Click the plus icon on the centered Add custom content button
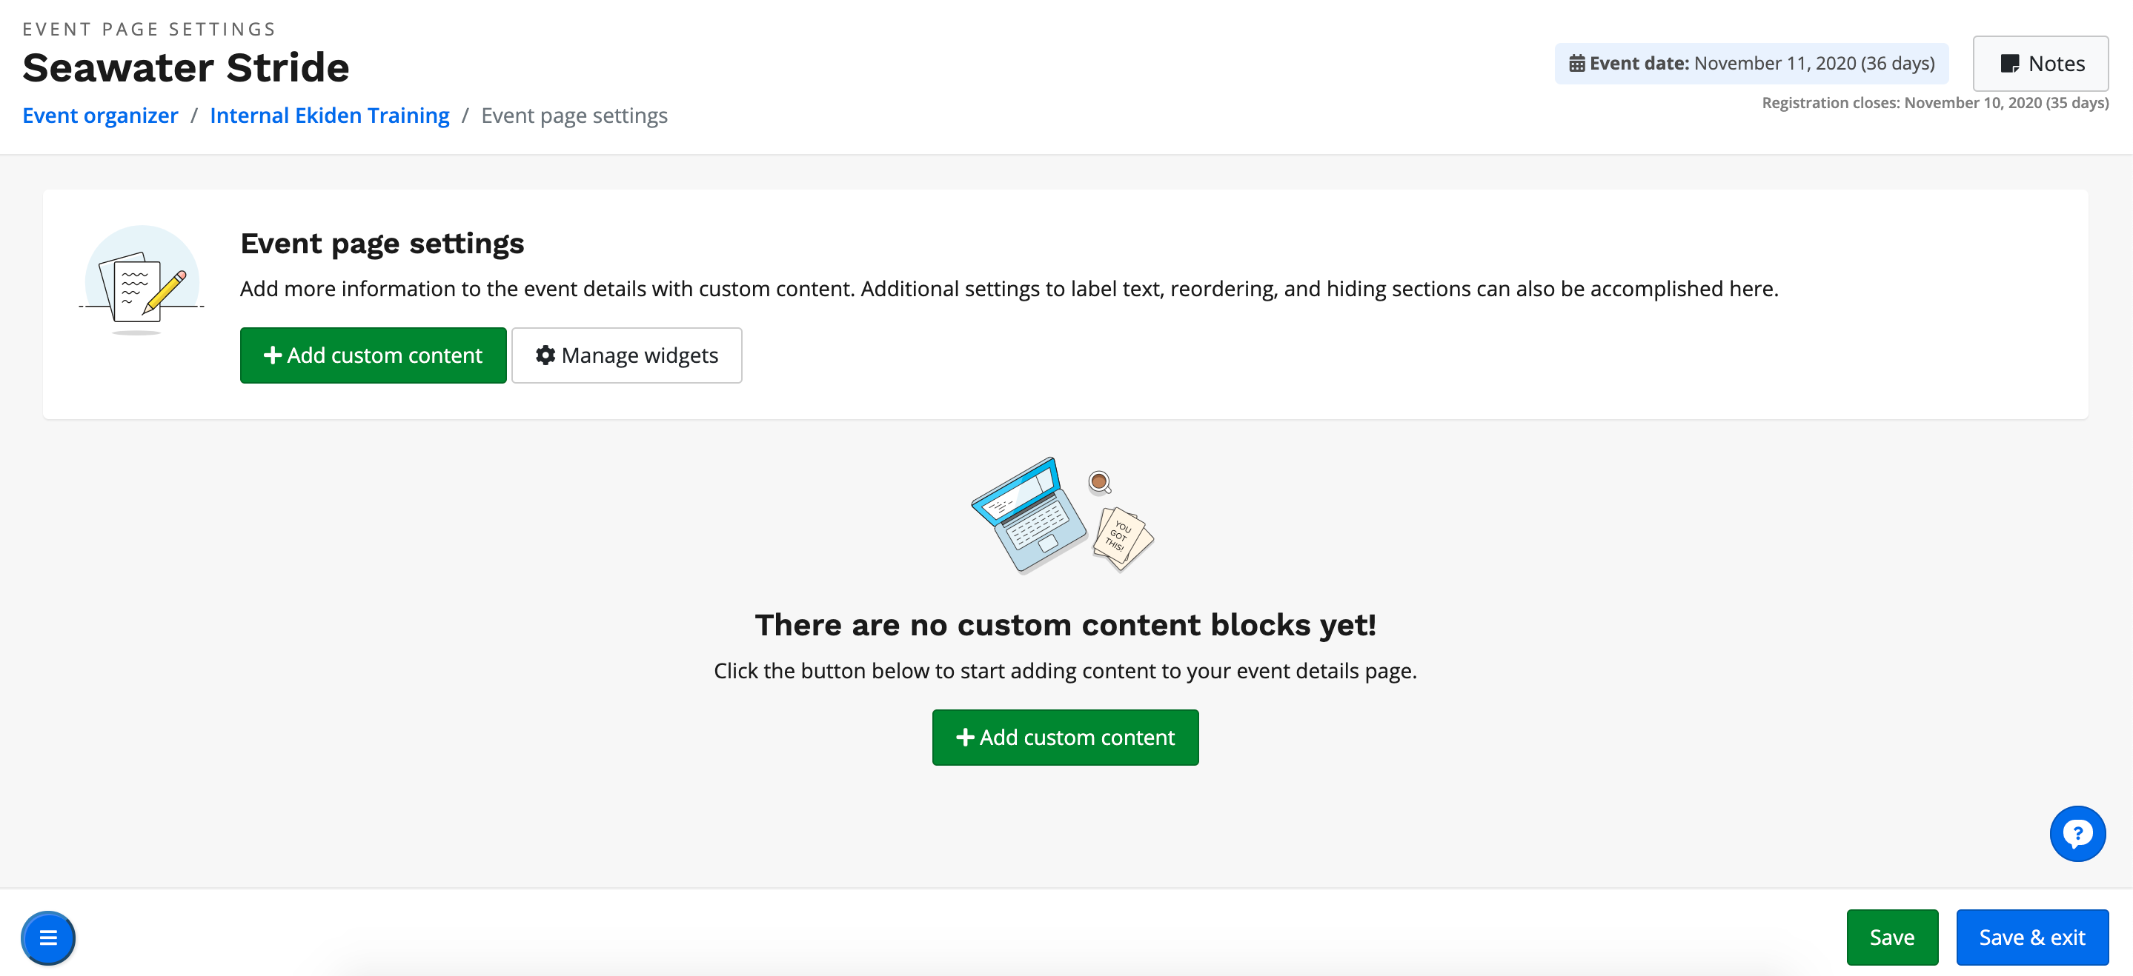Image resolution: width=2133 pixels, height=976 pixels. coord(965,737)
